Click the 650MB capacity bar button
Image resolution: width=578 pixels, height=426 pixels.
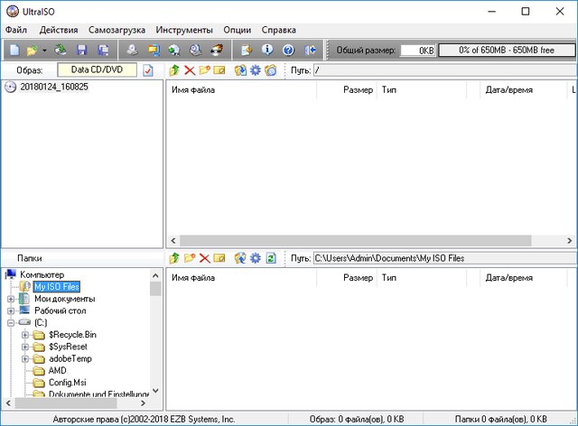point(505,50)
